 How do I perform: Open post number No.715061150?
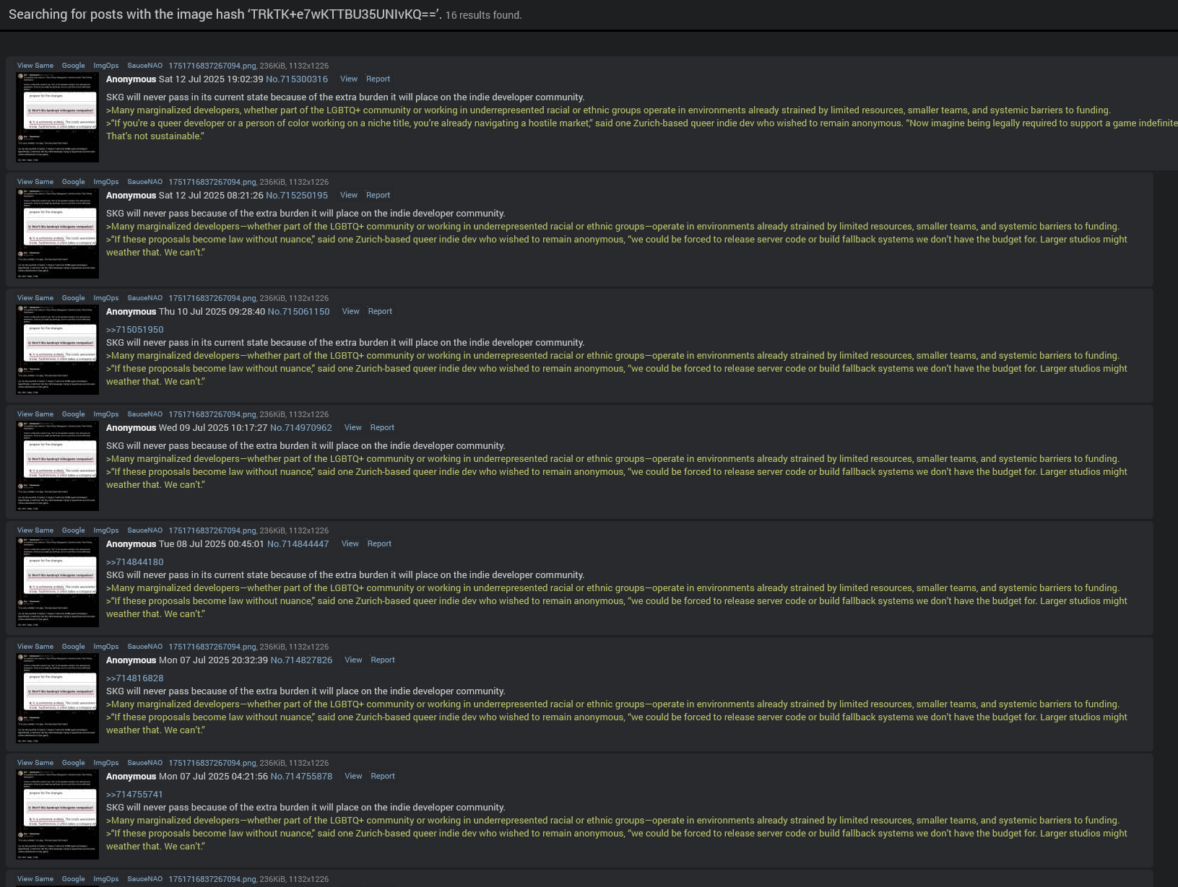(x=298, y=312)
